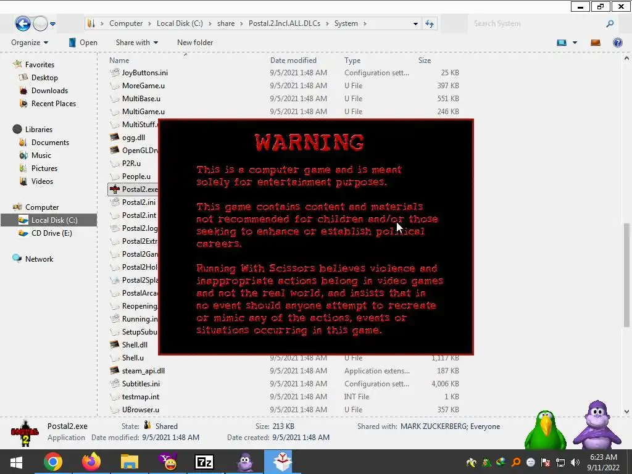632x474 pixels.
Task: Click the Postal2.exe application icon
Action: click(115, 189)
